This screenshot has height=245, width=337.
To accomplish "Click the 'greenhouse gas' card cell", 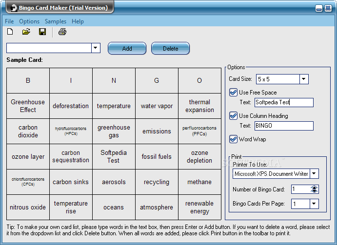I will (114, 131).
